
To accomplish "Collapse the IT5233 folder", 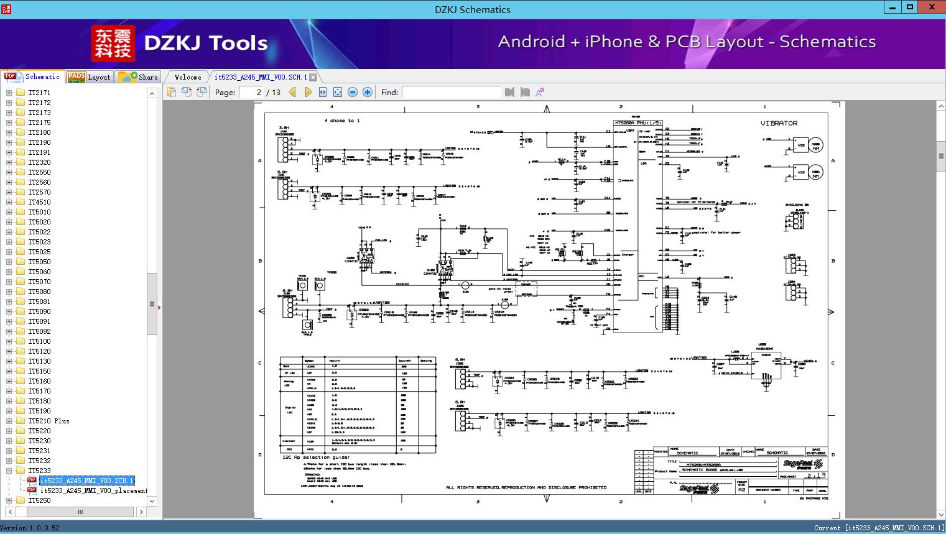I will point(9,471).
